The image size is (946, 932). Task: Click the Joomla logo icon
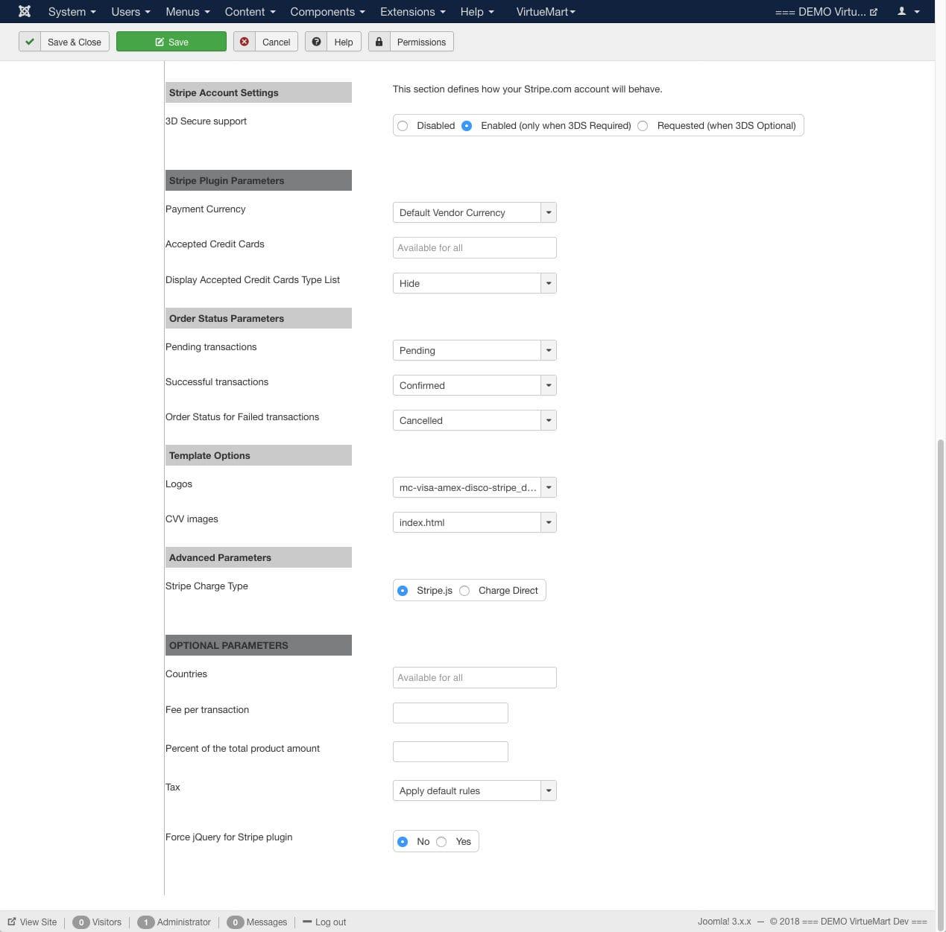coord(25,11)
